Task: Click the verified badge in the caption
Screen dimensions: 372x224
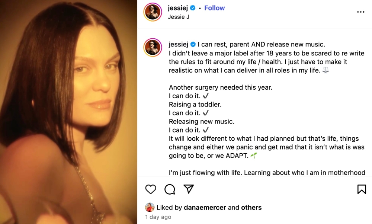Action: [193, 45]
